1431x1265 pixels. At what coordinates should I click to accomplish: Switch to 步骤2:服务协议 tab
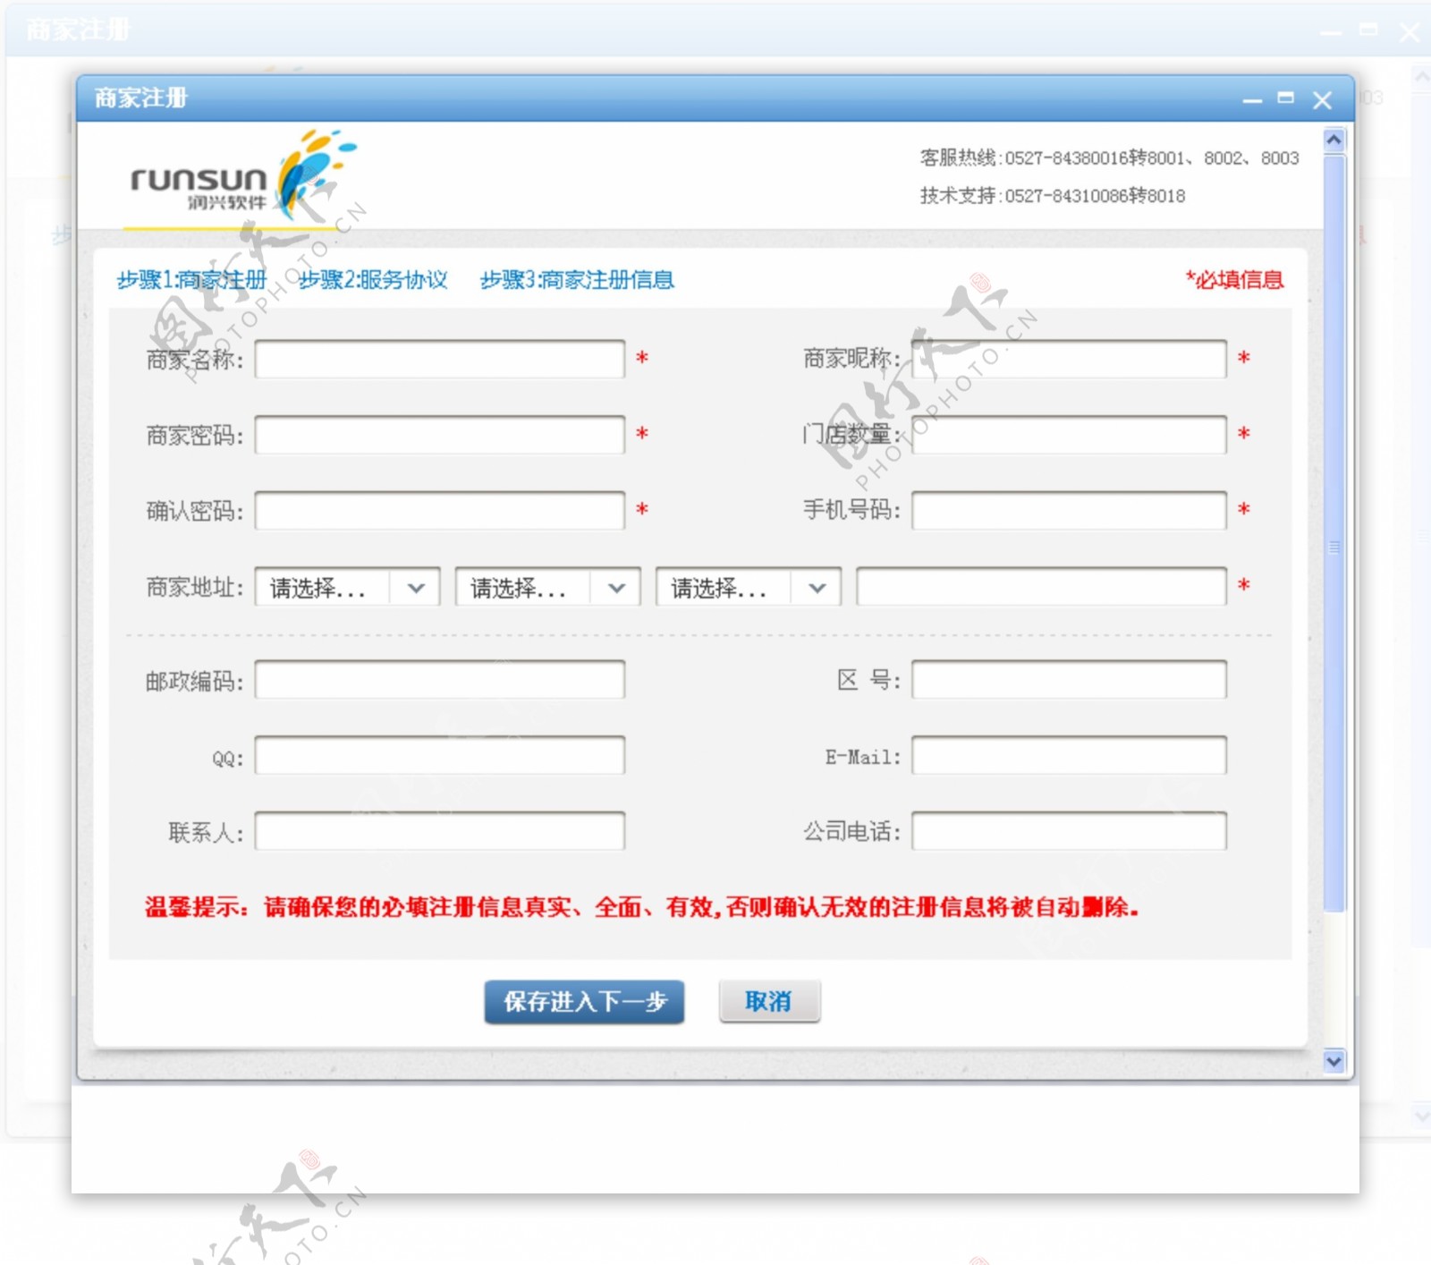click(x=373, y=280)
